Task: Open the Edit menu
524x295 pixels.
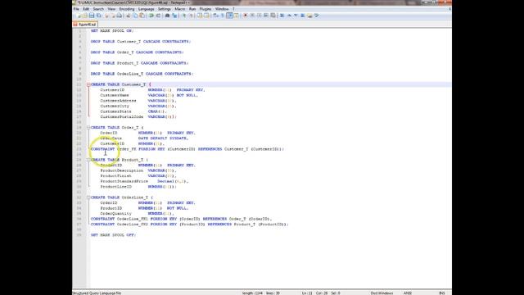Action: pos(86,9)
